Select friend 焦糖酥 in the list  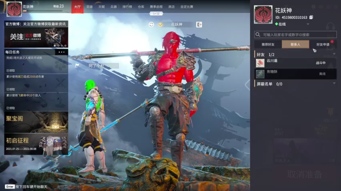[295, 74]
